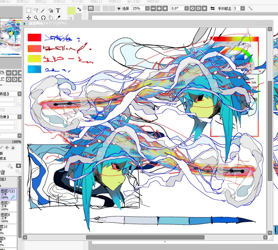Open the 选择(S) menu
Screen dimensions: 278x250
coord(59,1)
